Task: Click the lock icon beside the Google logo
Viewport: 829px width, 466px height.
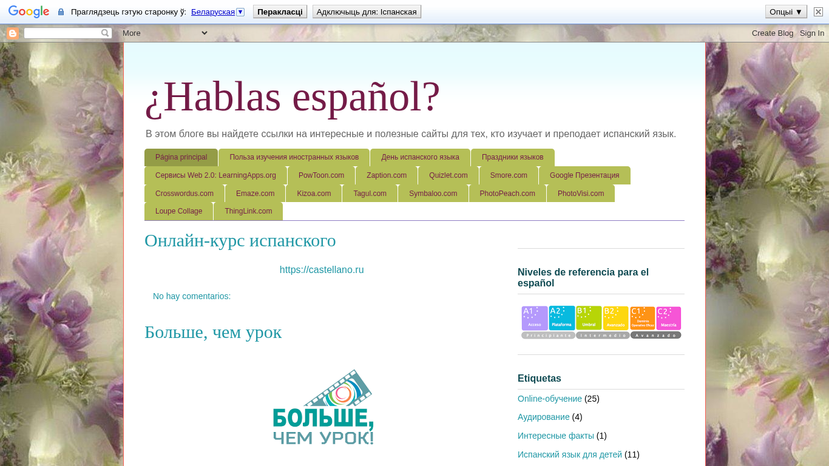Action: click(x=61, y=12)
